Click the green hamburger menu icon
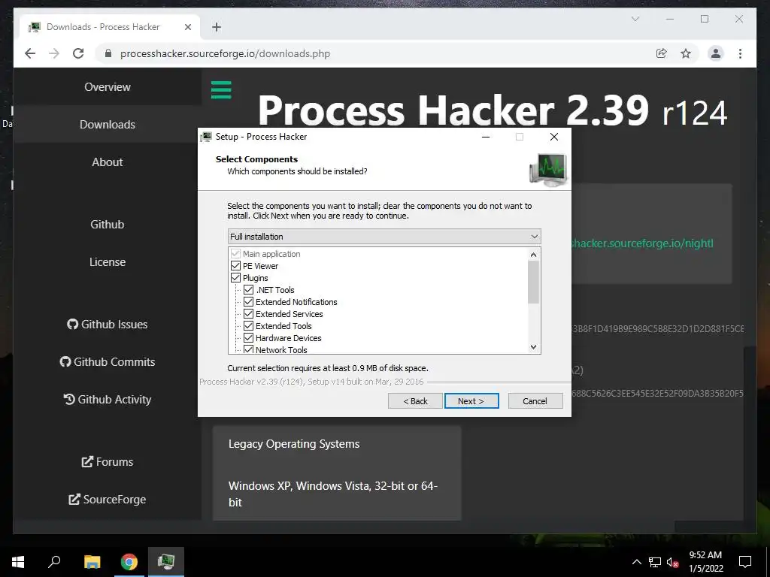The width and height of the screenshot is (770, 577). [221, 90]
